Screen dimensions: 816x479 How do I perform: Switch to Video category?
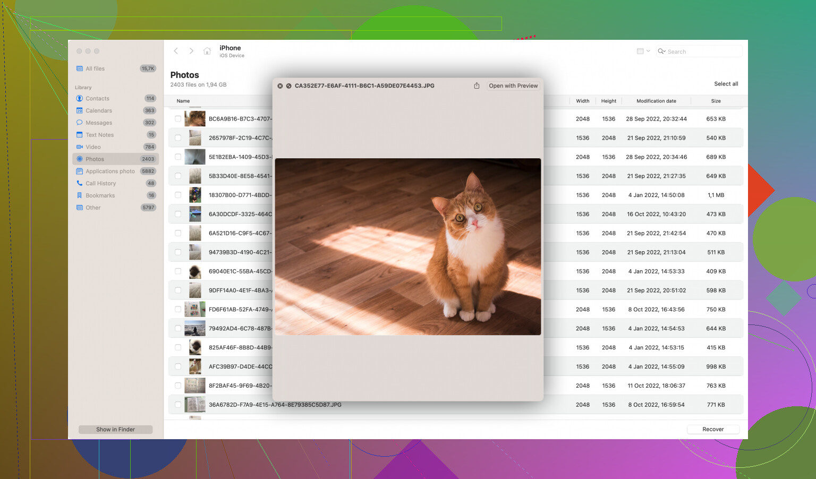coord(93,147)
